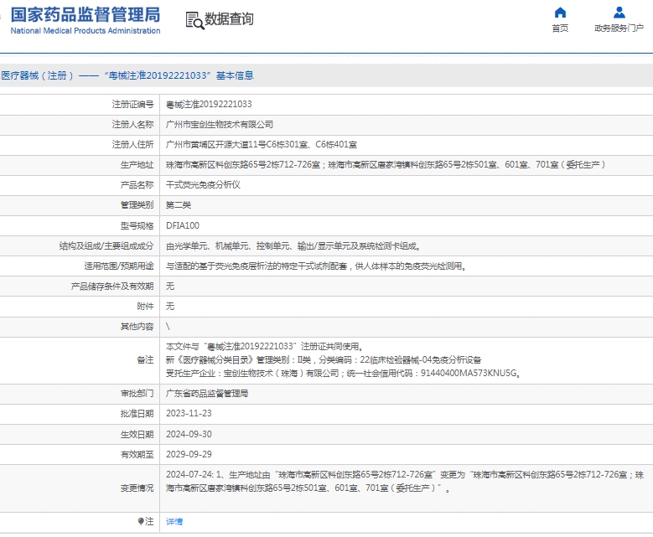Click the location pin icon beside 注
Screen dimensions: 653x537
pyautogui.click(x=141, y=521)
